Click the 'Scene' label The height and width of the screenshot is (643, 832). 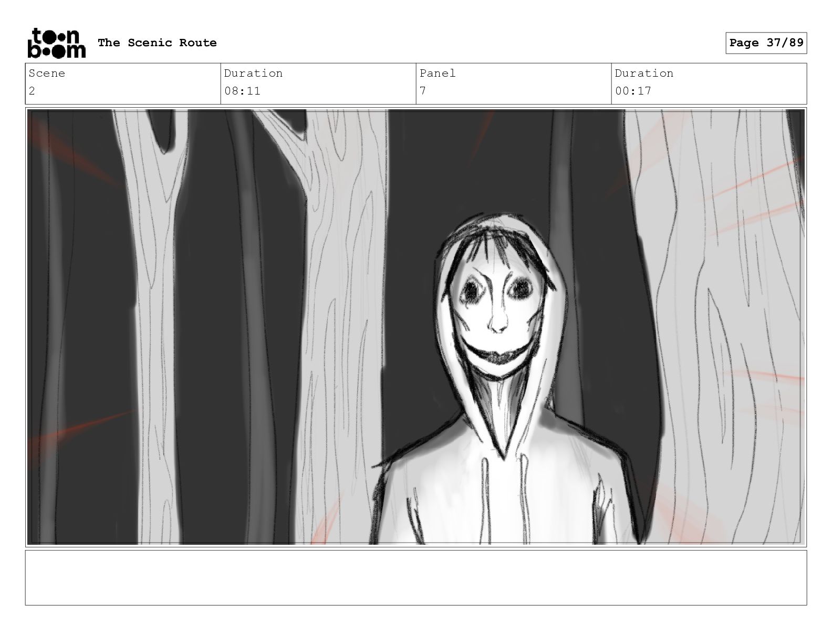tap(47, 73)
